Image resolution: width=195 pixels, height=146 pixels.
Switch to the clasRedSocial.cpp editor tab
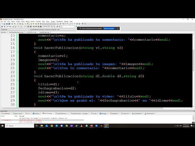pos(31,32)
